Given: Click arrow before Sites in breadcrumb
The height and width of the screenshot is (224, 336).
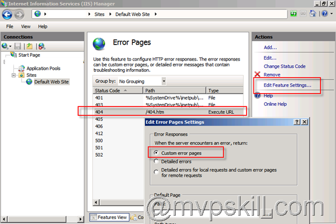Looking at the screenshot, I should click(89, 14).
